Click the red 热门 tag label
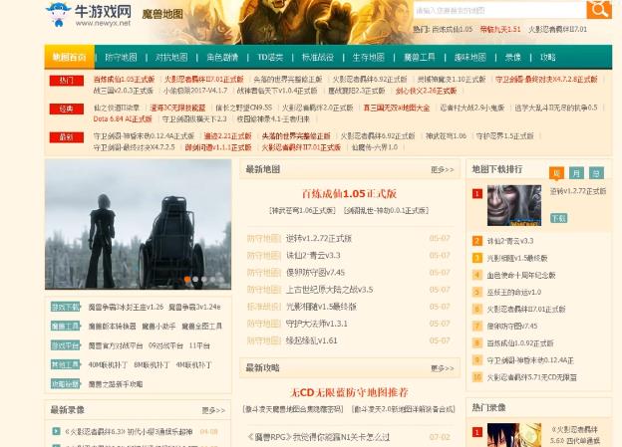This screenshot has height=447, width=622. (66, 81)
